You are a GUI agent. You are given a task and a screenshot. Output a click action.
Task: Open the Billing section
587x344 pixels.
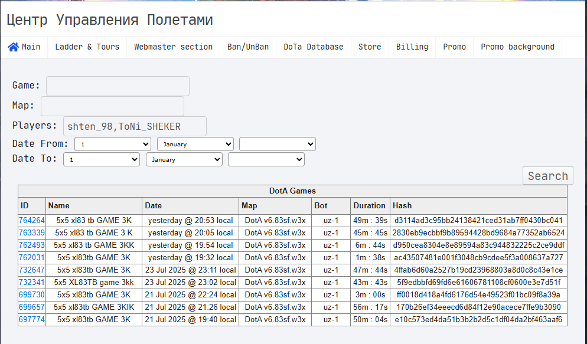[x=412, y=47]
